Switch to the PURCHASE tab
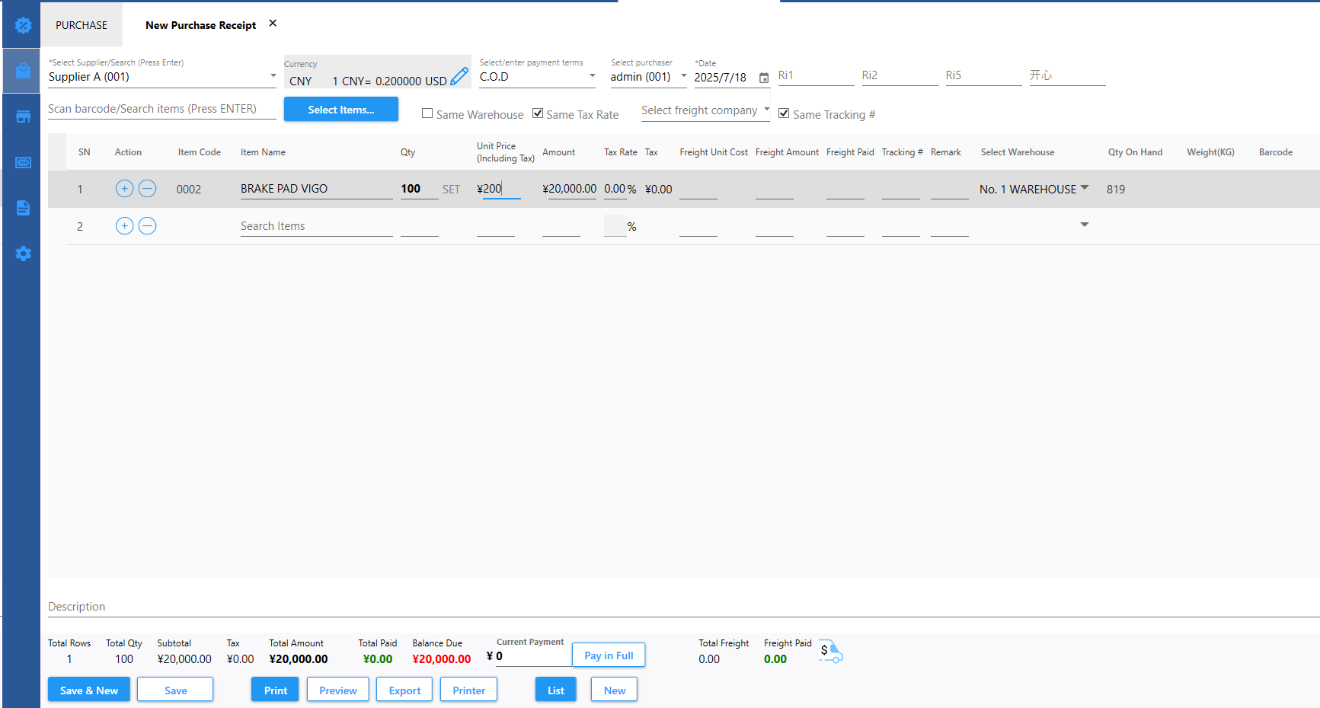 tap(82, 25)
